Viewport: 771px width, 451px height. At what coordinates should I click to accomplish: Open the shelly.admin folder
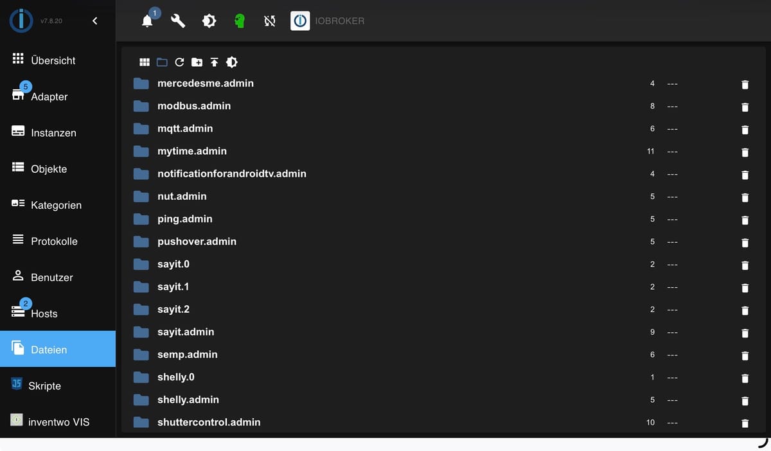tap(188, 400)
